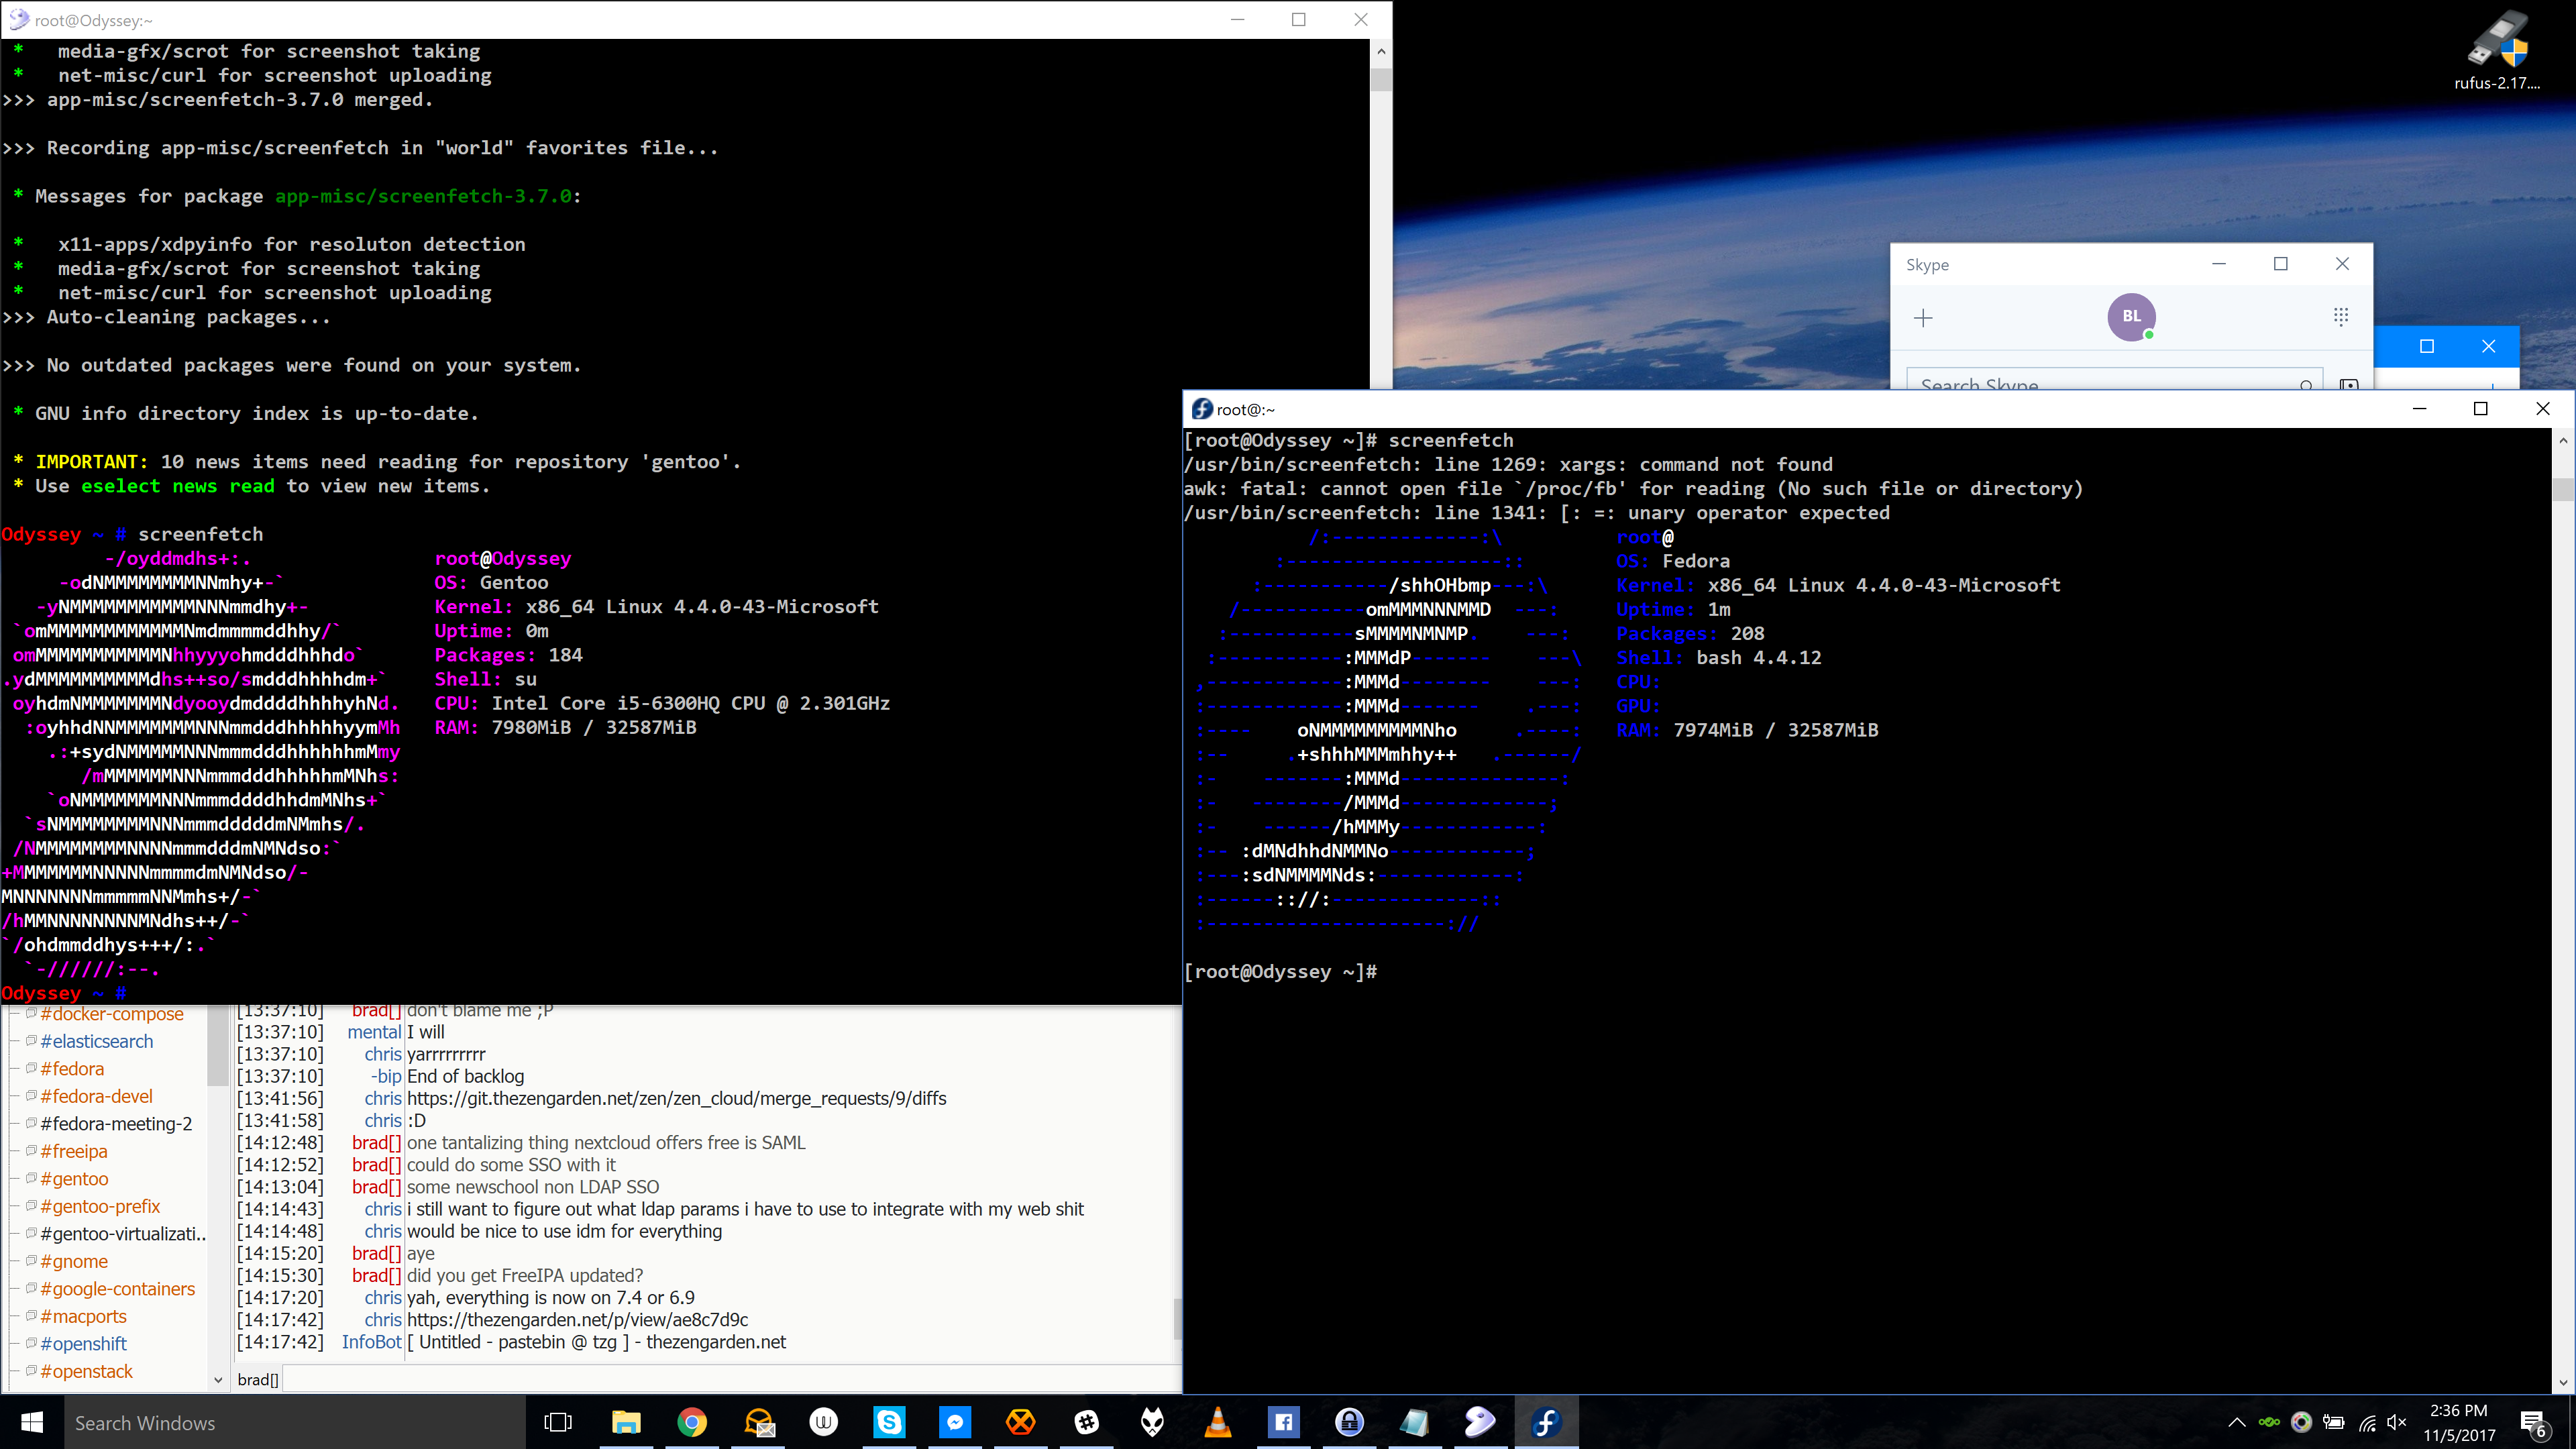This screenshot has height=1449, width=2576.
Task: Open the orange chat-and-mail taskbar app
Action: (758, 1422)
